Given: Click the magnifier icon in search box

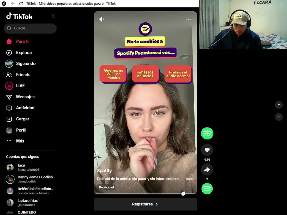Looking at the screenshot, I should coord(9,28).
